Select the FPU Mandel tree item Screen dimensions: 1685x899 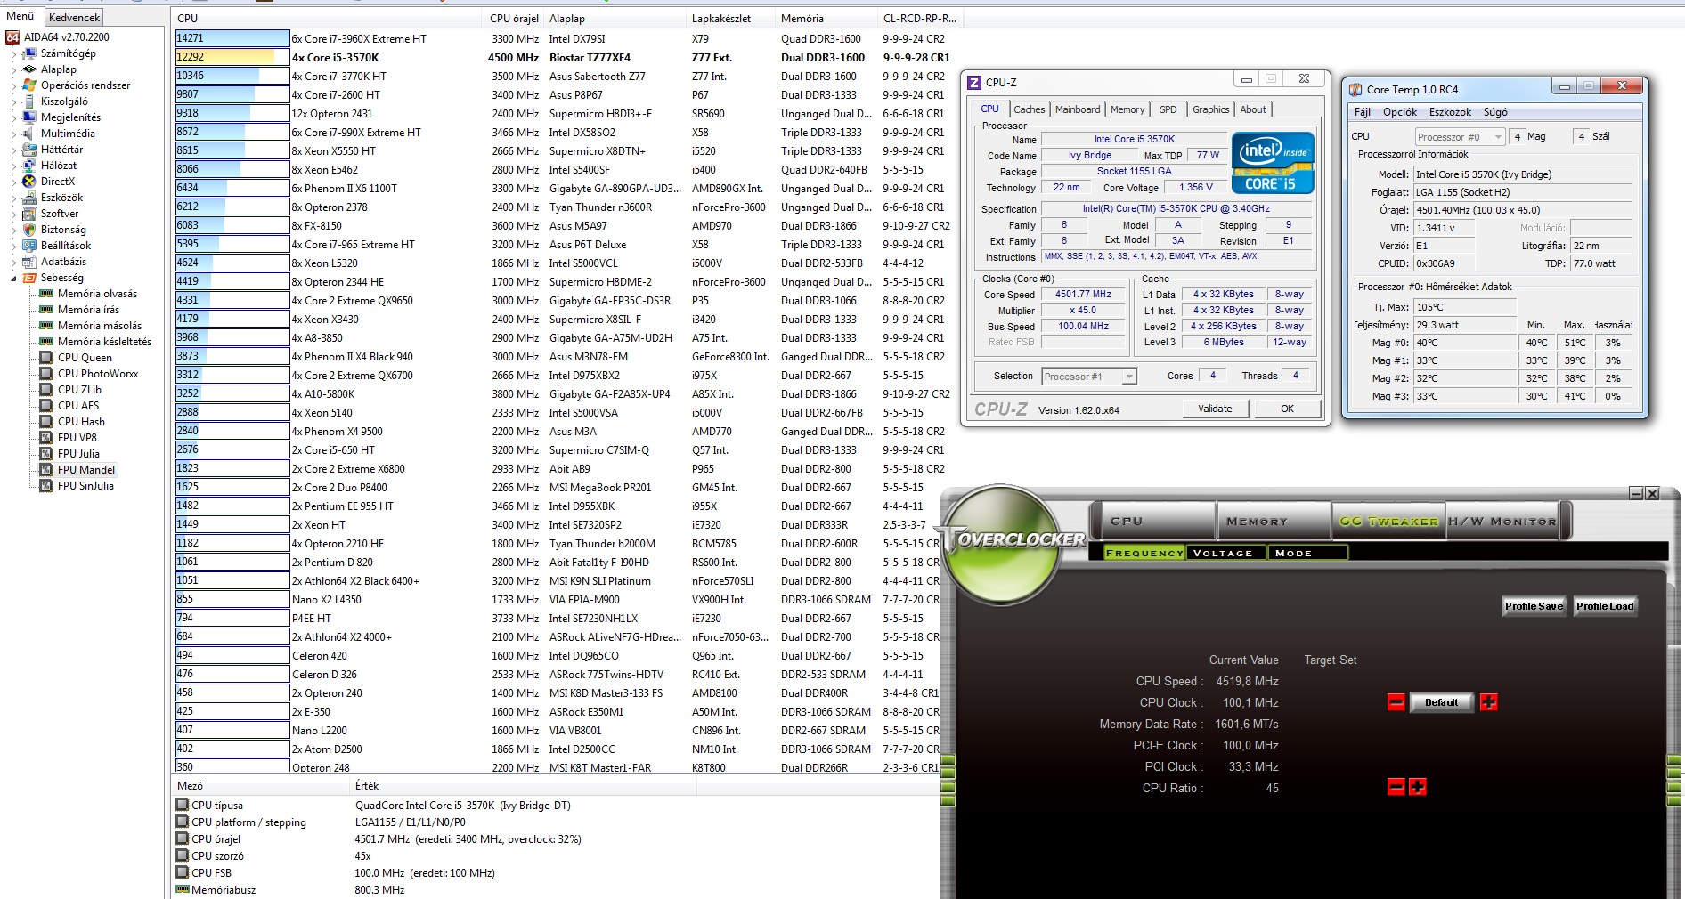[x=86, y=470]
